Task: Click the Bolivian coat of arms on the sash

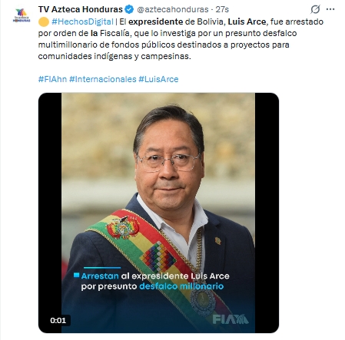Action: click(x=123, y=226)
